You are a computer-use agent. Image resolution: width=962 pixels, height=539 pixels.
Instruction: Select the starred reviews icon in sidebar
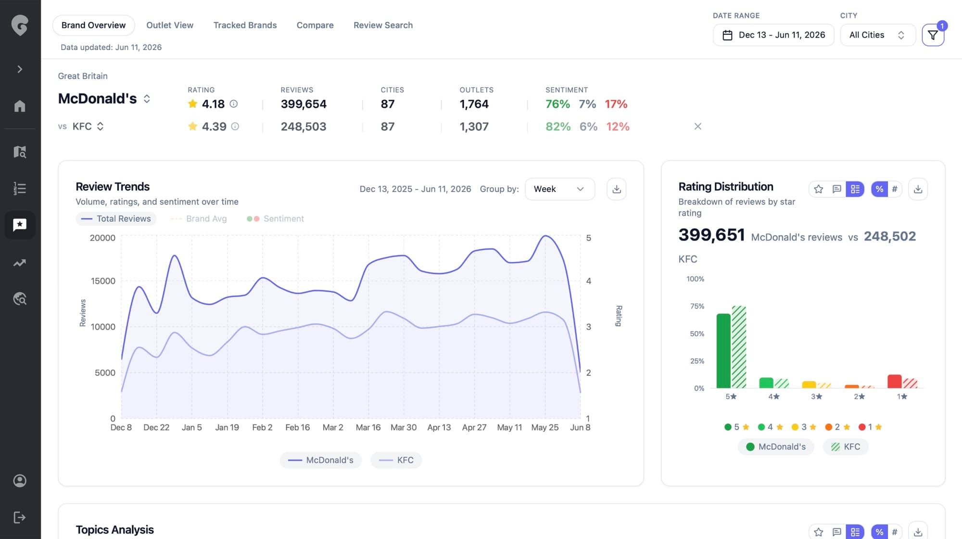[20, 225]
